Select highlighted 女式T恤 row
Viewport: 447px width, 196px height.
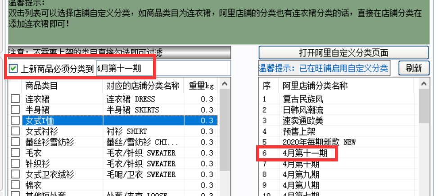click(120, 121)
